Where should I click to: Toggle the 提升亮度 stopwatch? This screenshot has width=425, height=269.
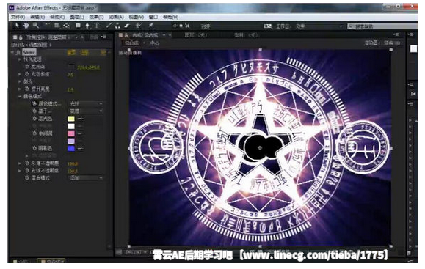pos(27,89)
